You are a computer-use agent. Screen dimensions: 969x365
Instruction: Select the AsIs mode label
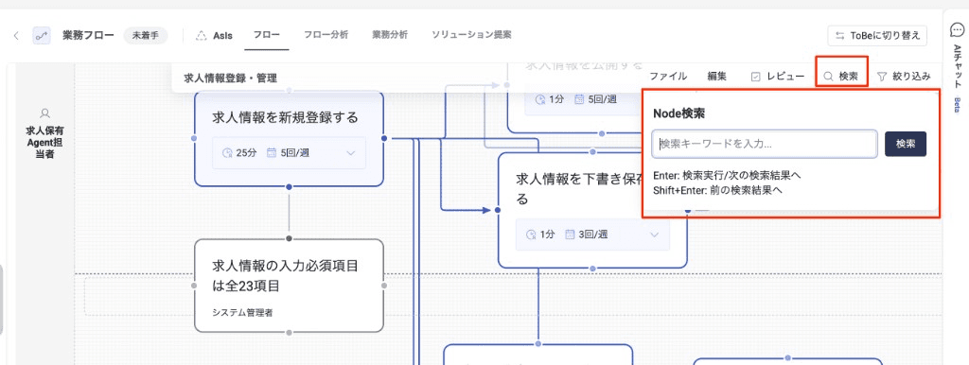222,35
